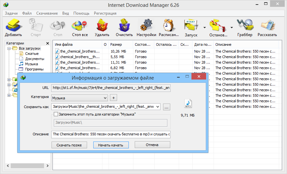Click the Добавить (Add URL) toolbar icon
Screen dimensions: 287x174
pyautogui.click(x=13, y=25)
